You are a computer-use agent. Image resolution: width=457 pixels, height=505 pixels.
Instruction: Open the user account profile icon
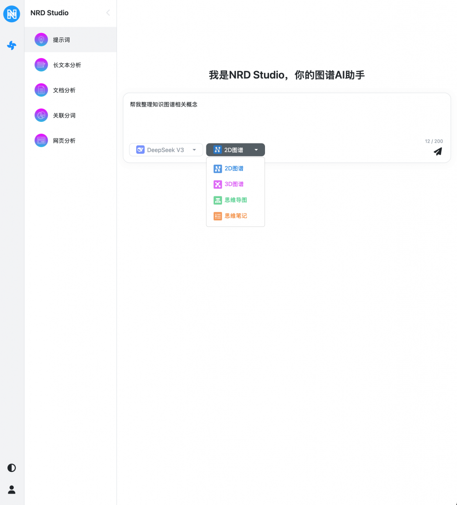12,490
